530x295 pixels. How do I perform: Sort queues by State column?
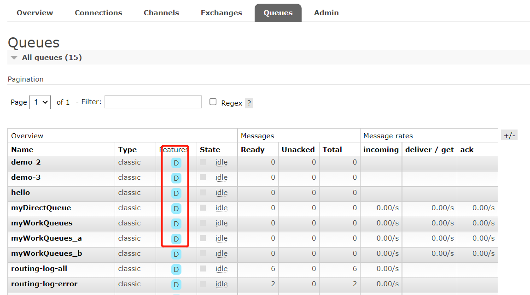click(210, 149)
